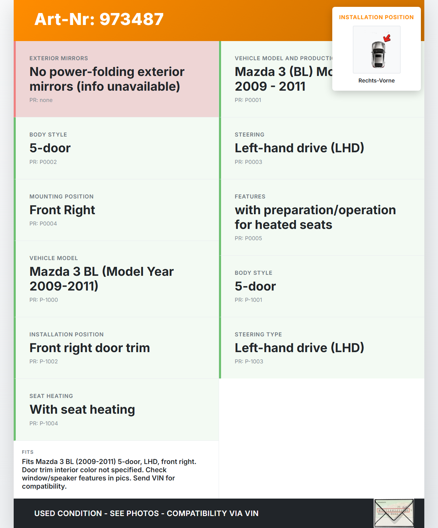Click the Fits compatibility description text
The width and height of the screenshot is (438, 528).
(109, 474)
